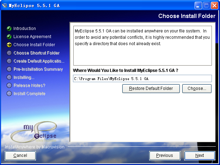Click the MyEclipse 5.5.1 GA title bar text
The image size is (220, 165).
(34, 6)
